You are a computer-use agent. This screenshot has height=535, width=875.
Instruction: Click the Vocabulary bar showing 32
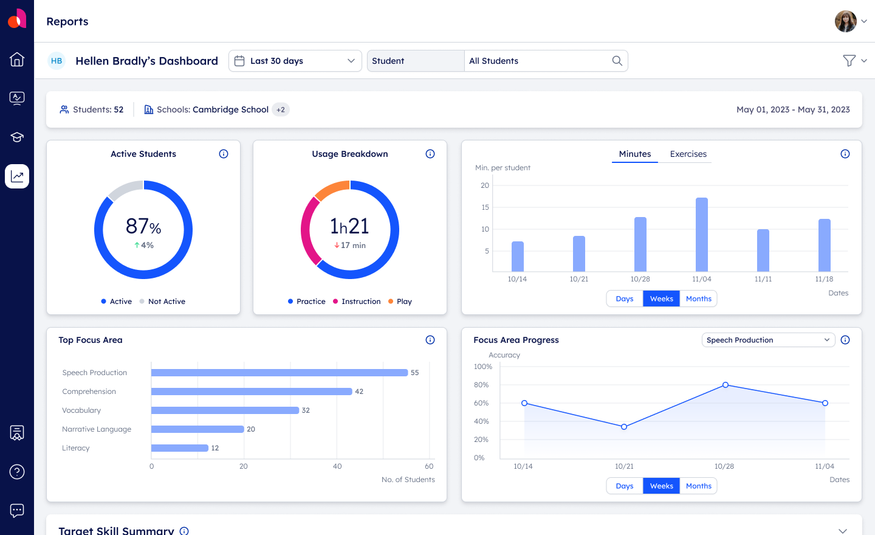pyautogui.click(x=225, y=410)
